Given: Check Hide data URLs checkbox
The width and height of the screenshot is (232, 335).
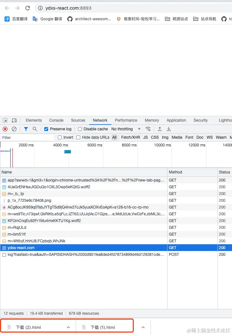Looking at the screenshot, I should point(78,137).
